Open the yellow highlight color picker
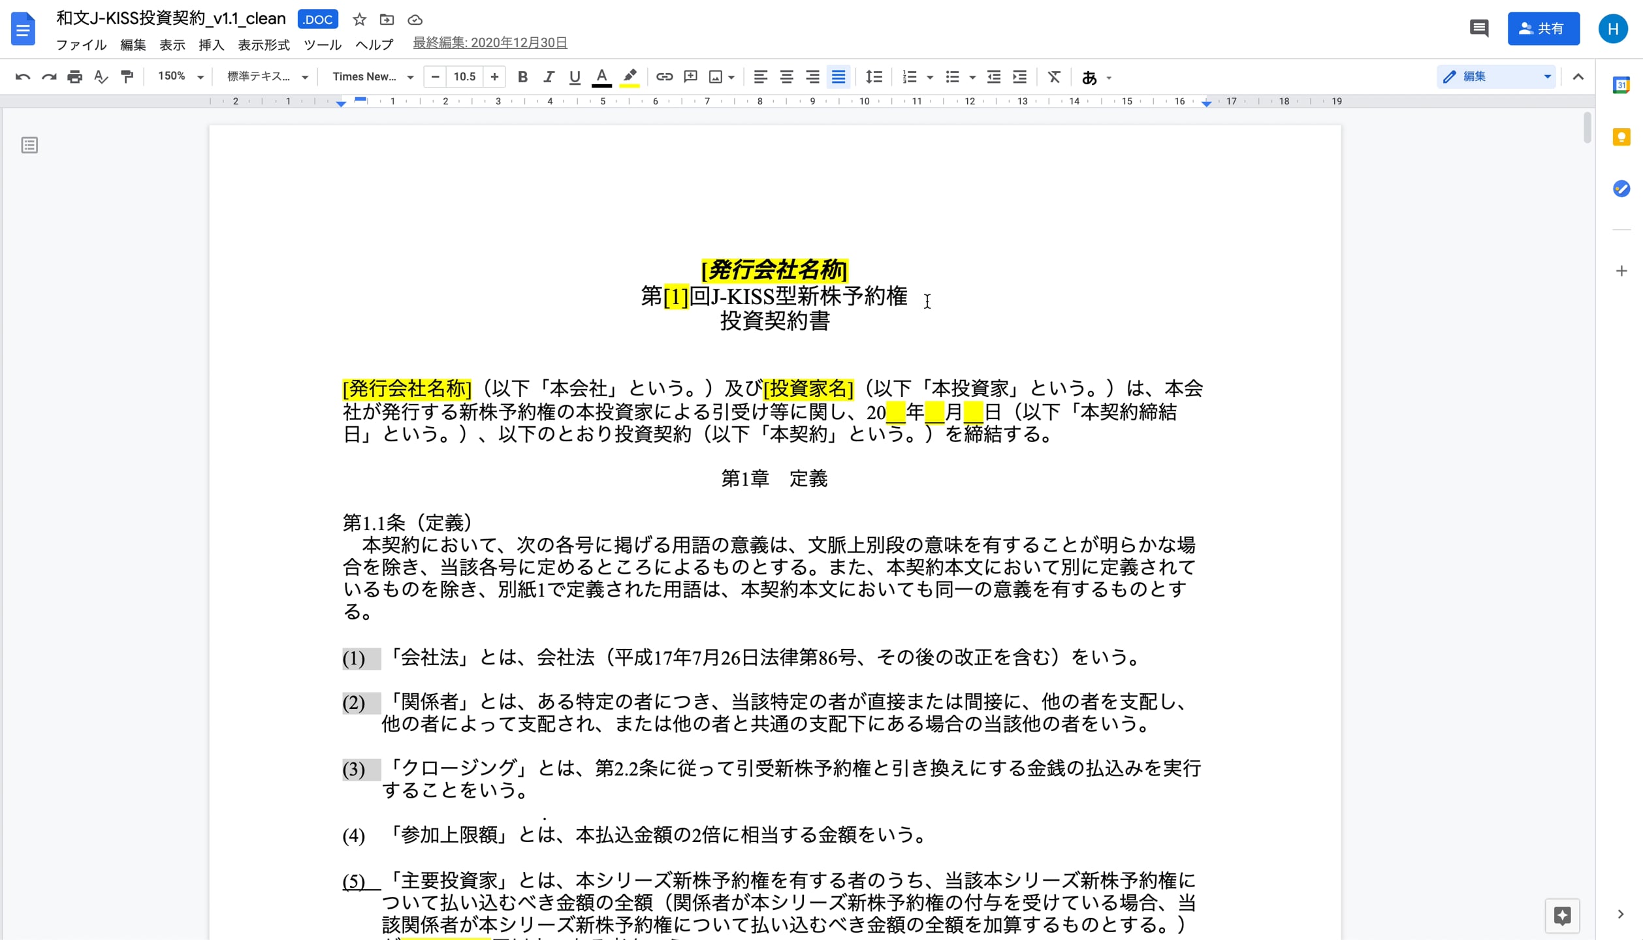 click(x=629, y=77)
